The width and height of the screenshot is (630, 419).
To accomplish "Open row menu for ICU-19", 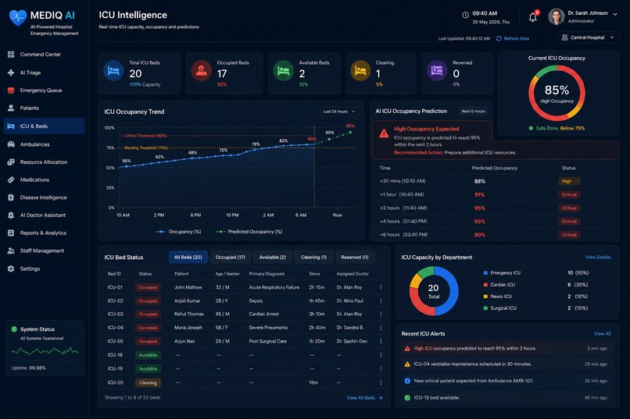I will tap(381, 368).
